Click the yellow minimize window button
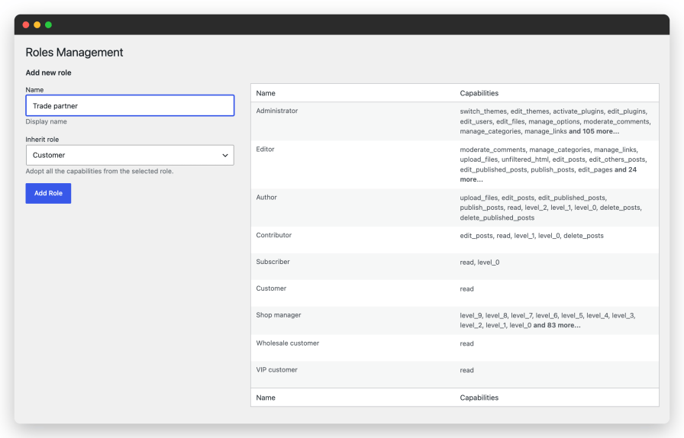684x438 pixels. [x=37, y=25]
